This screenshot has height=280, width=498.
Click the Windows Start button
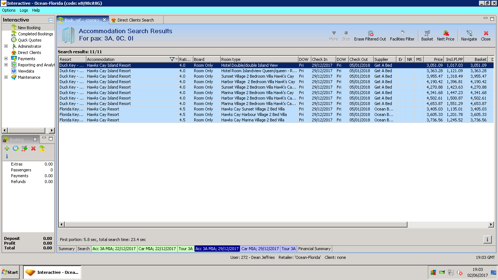[10, 272]
